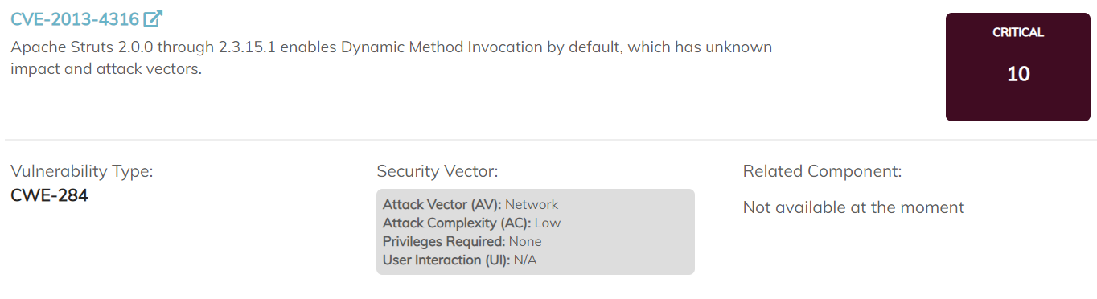Click the N/A user interaction value

click(525, 260)
